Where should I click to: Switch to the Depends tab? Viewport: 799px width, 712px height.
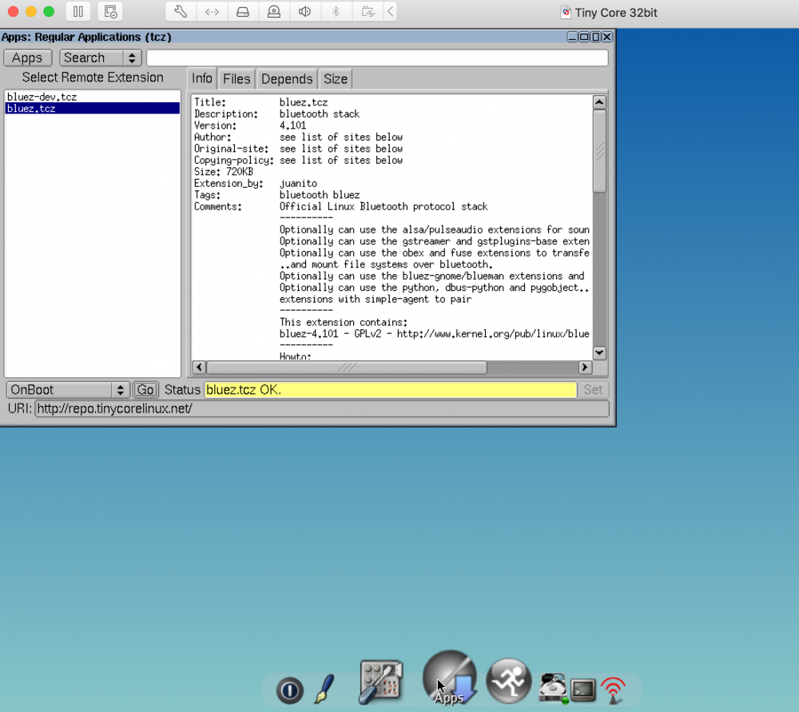[x=287, y=78]
